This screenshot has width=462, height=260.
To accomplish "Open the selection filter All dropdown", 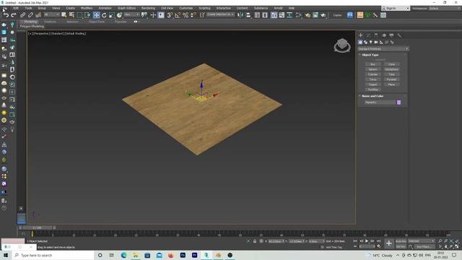I will [51, 14].
